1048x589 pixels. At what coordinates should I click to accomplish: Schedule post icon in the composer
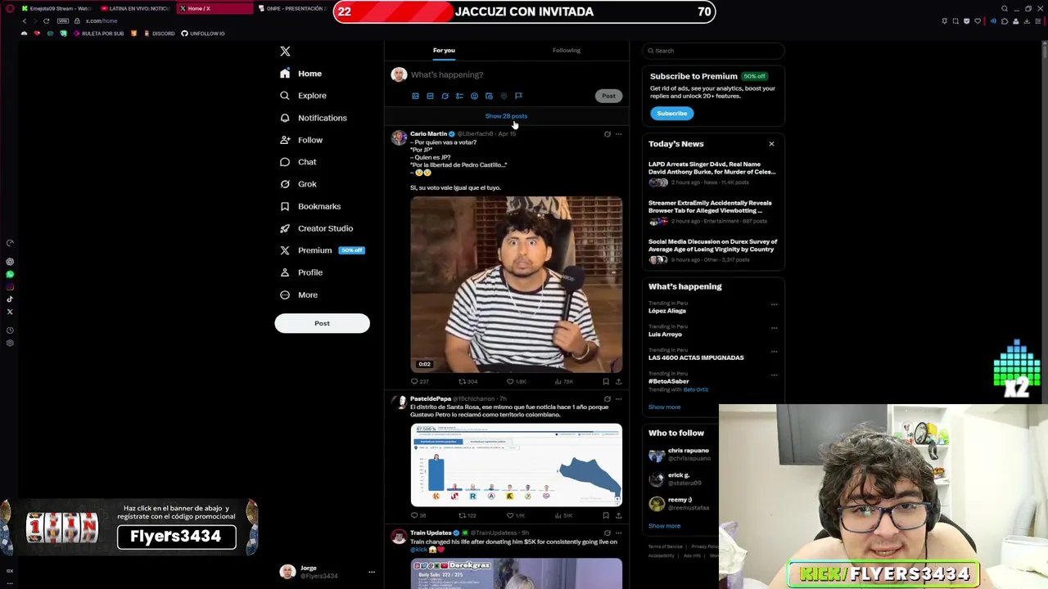pyautogui.click(x=489, y=97)
